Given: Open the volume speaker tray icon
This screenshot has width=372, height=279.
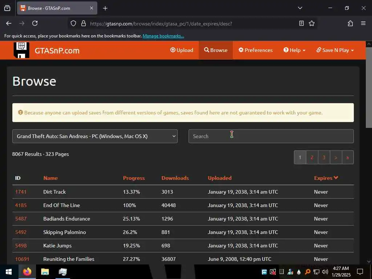Looking at the screenshot, I should click(325, 272).
